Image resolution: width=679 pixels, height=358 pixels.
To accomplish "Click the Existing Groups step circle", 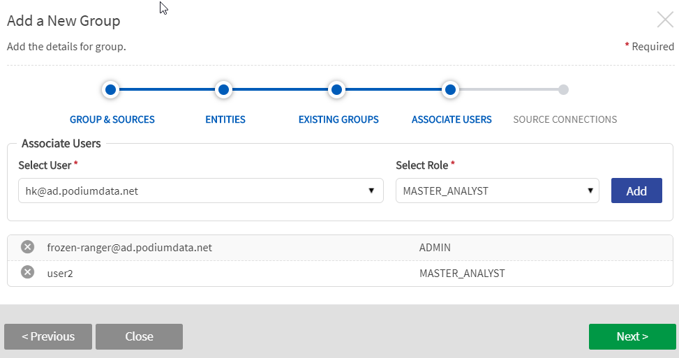I will pyautogui.click(x=336, y=89).
